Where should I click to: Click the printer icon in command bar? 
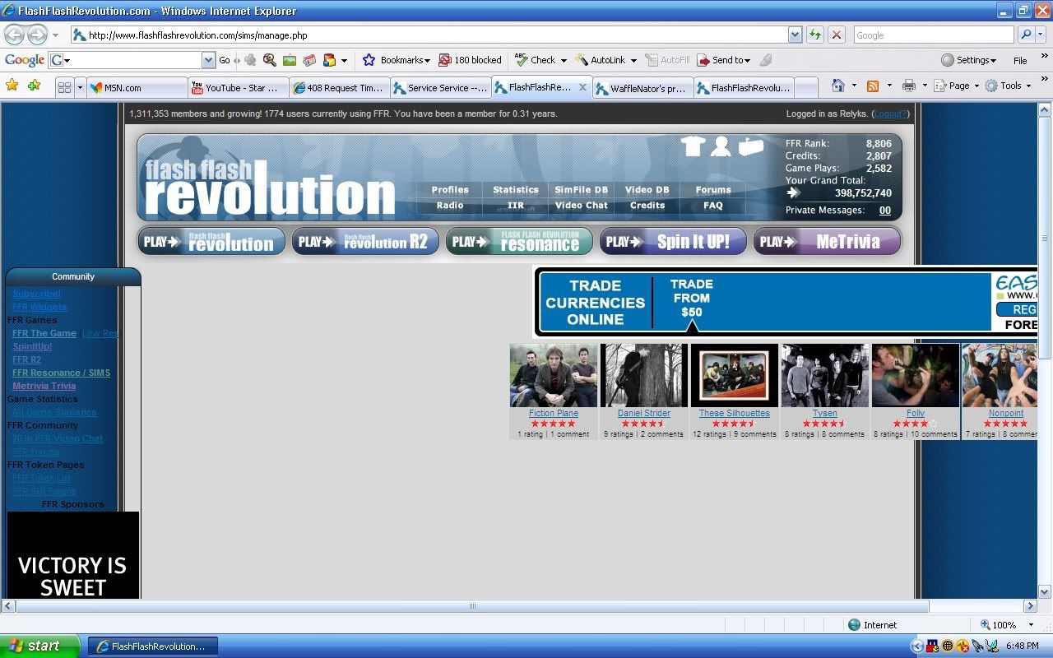coord(908,86)
